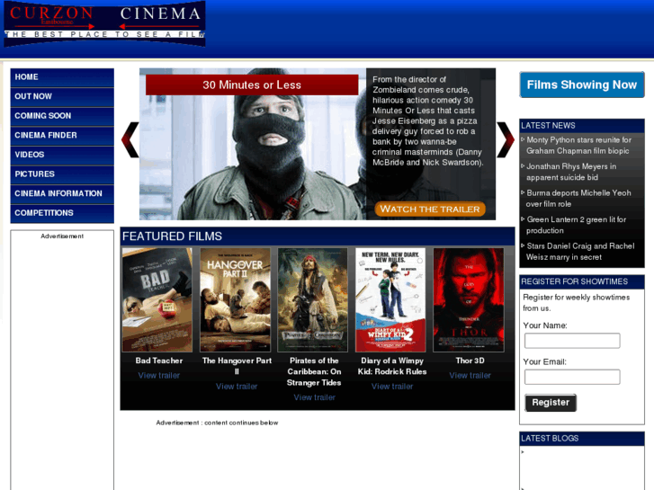Read Monty Python stars reunite news

tap(578, 145)
